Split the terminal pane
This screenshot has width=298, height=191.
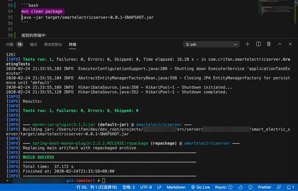pyautogui.click(x=258, y=44)
